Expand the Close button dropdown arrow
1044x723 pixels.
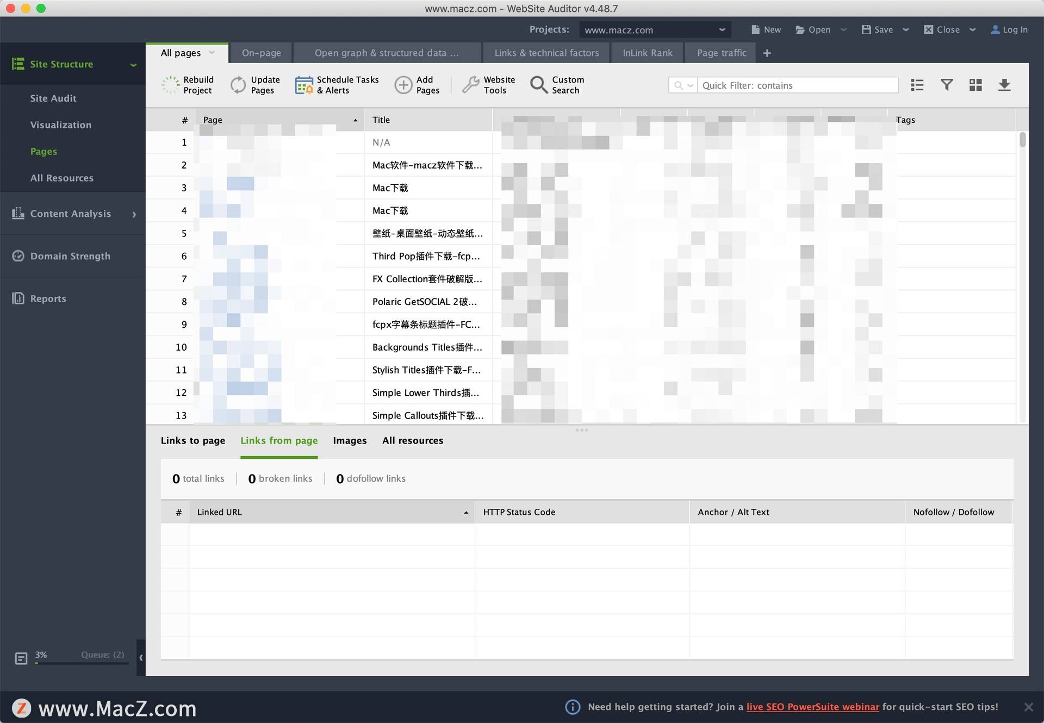pos(973,29)
